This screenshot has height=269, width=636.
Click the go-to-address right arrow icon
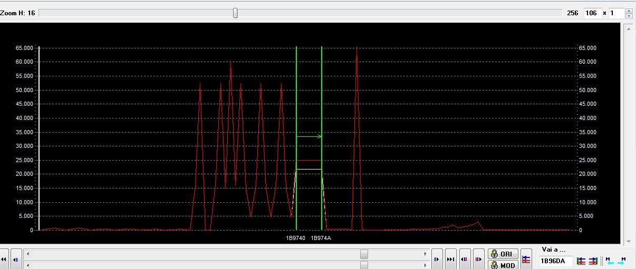(593, 261)
